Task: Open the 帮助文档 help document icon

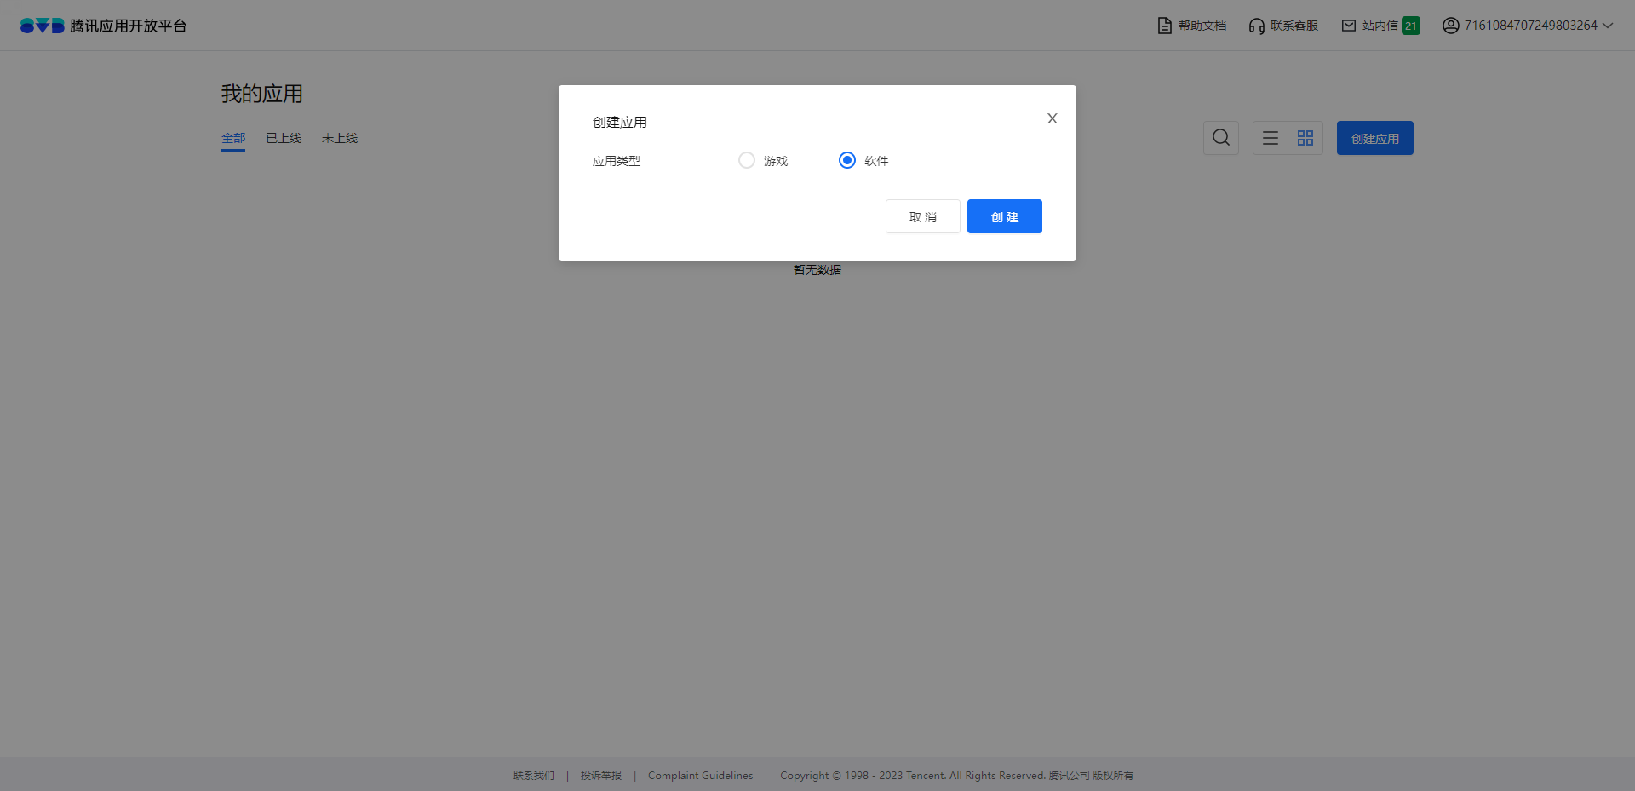Action: point(1164,26)
